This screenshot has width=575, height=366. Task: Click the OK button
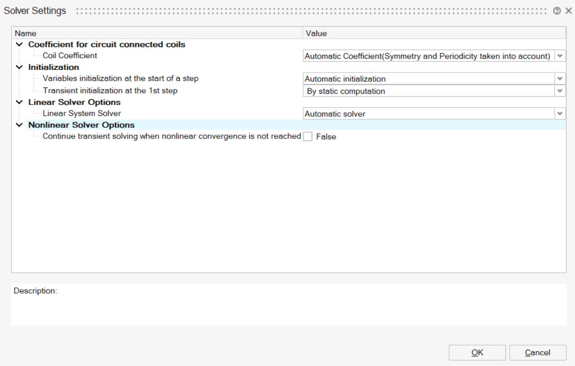click(x=477, y=353)
